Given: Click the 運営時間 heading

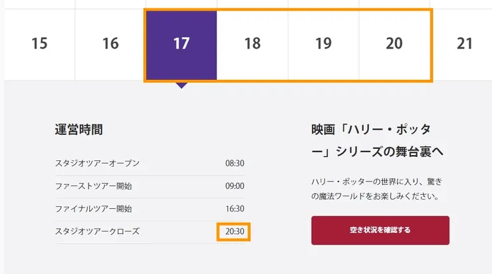Looking at the screenshot, I should click(x=78, y=130).
